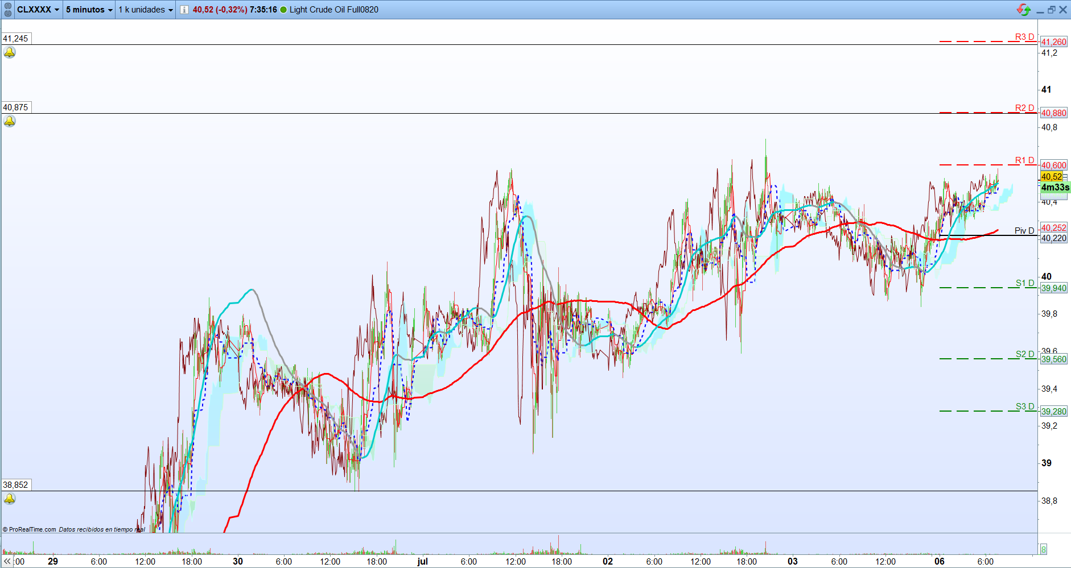The width and height of the screenshot is (1071, 568).
Task: Click the Piv D pivot label
Action: tap(1024, 231)
